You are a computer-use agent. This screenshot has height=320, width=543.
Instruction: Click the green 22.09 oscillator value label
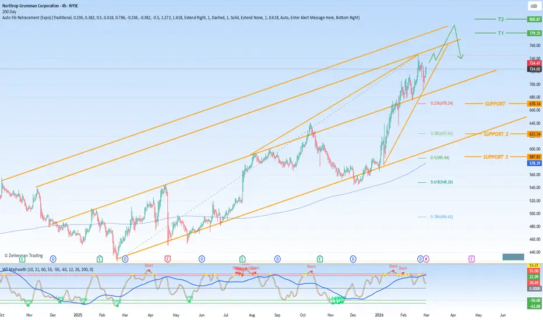pyautogui.click(x=534, y=277)
